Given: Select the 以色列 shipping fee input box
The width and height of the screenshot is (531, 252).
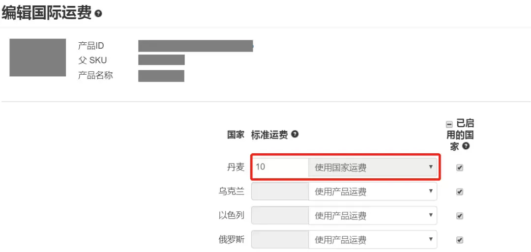Looking at the screenshot, I should coord(280,216).
